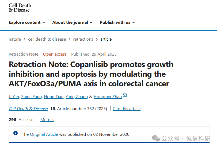This screenshot has height=147, width=217.
Task: Click breadcrumb arrow after nature
Action: 25,39
